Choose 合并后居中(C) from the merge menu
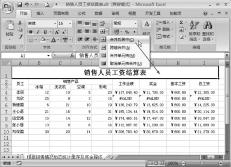231x167 pixels. click(x=124, y=39)
